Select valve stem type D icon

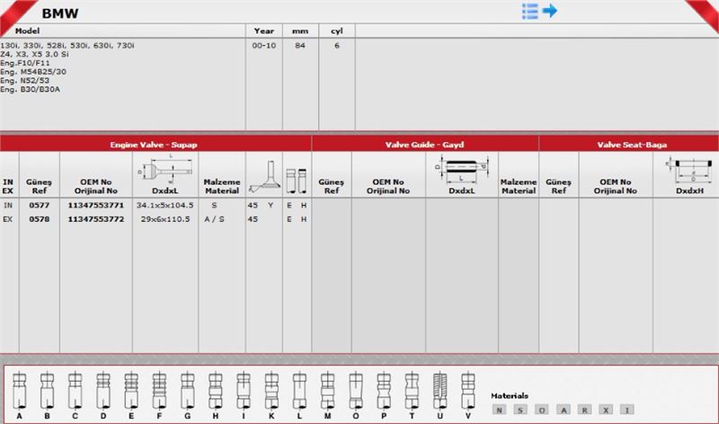click(103, 391)
